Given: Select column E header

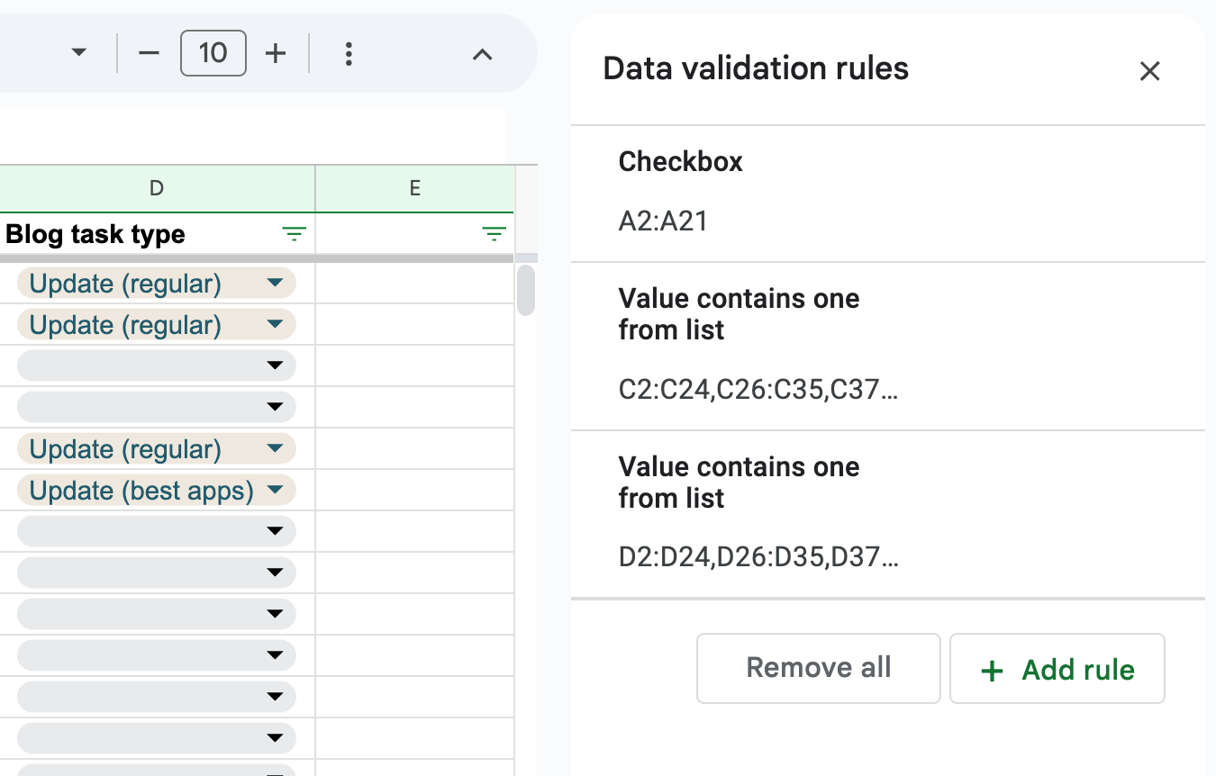Looking at the screenshot, I should (414, 188).
